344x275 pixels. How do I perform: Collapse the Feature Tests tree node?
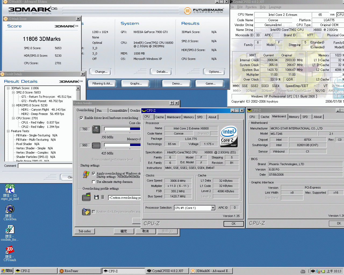8,131
